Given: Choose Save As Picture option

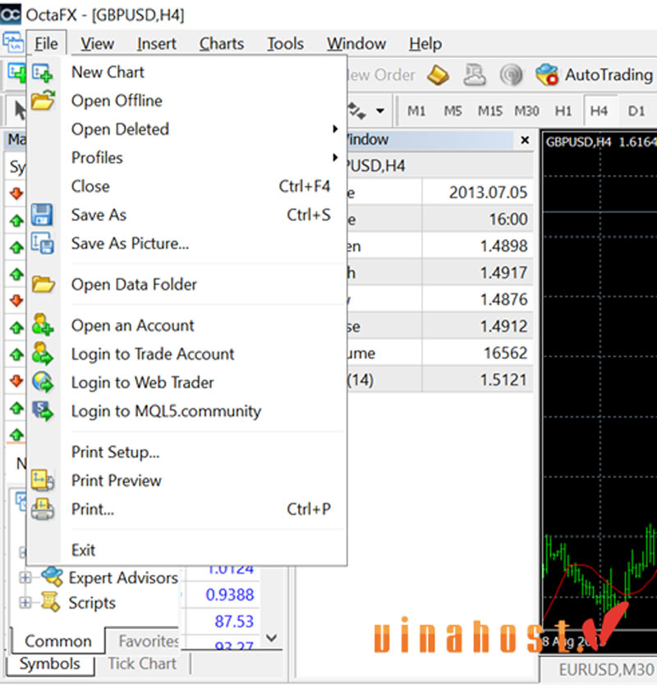Looking at the screenshot, I should pos(186,243).
